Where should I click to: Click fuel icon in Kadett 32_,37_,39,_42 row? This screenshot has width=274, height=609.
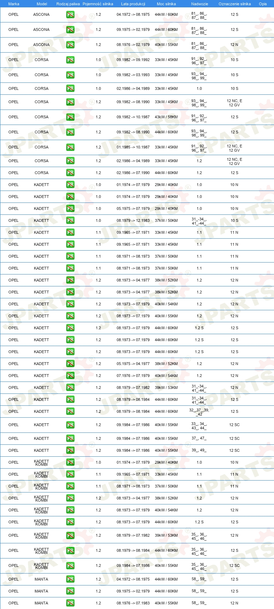point(70,412)
